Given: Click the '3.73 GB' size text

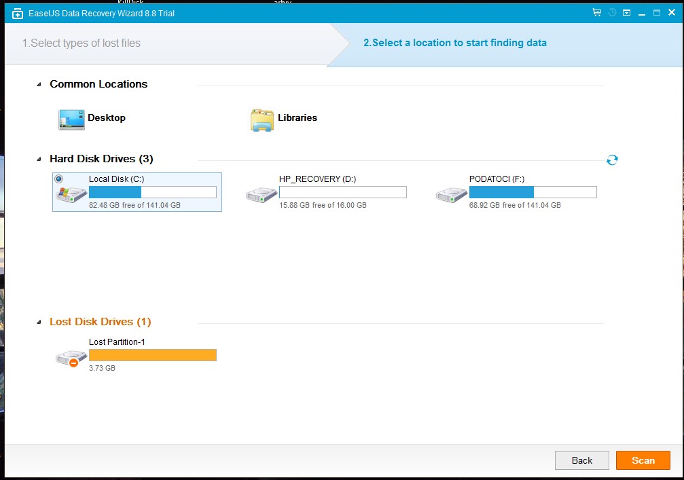Looking at the screenshot, I should click(x=102, y=368).
